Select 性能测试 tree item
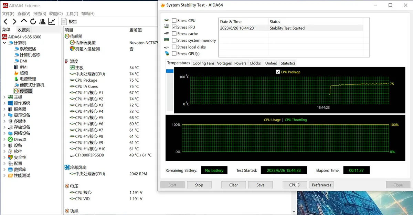 (19, 175)
